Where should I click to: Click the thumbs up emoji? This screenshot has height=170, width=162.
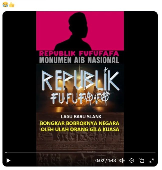pos(12,5)
